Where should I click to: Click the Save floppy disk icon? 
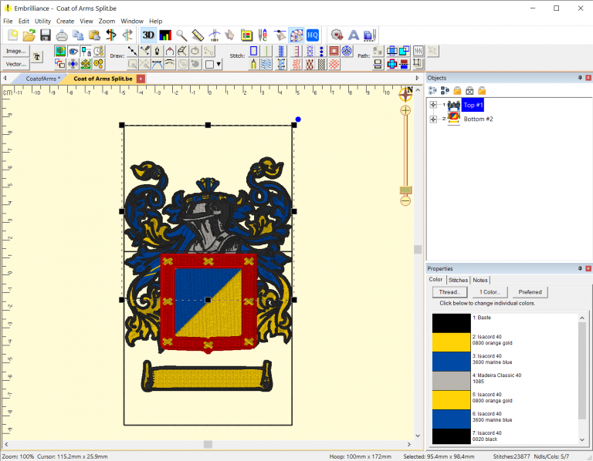pos(45,35)
